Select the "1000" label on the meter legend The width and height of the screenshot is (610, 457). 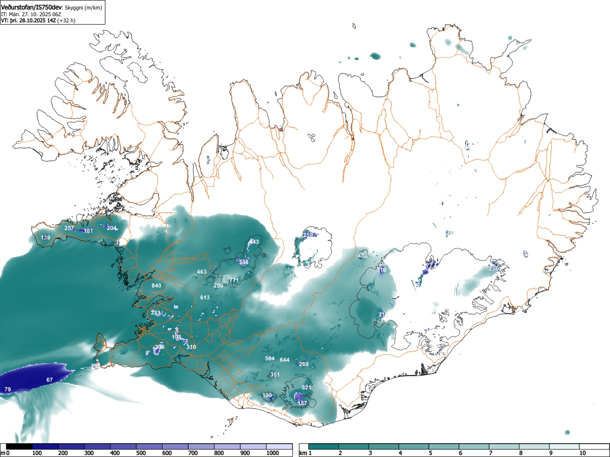click(x=273, y=453)
